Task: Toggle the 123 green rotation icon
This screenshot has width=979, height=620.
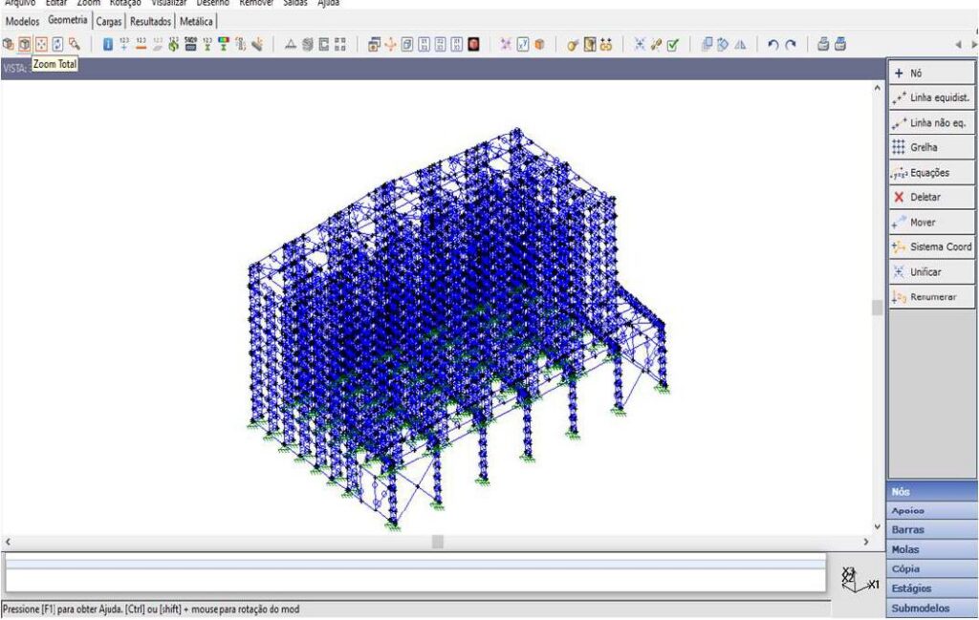Action: (174, 44)
